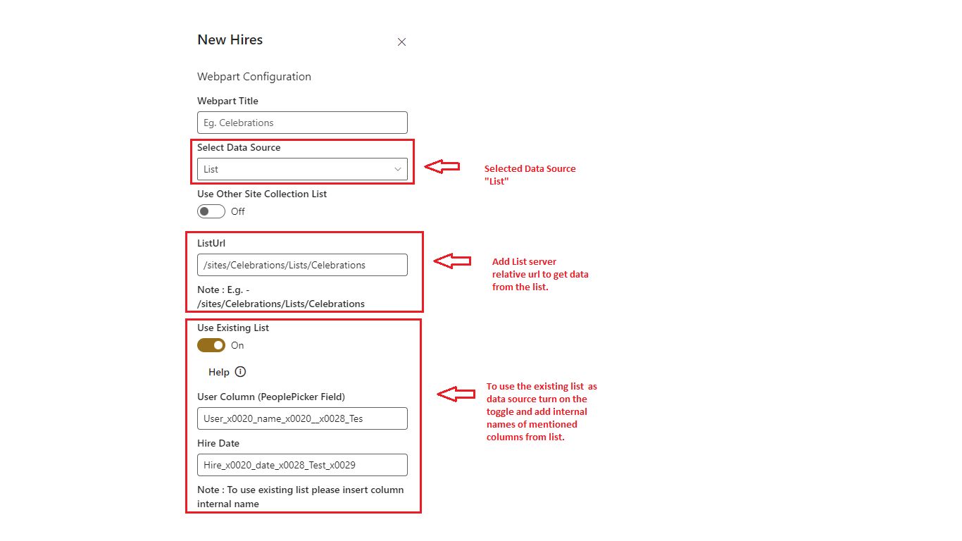Click the "User Column (PeoplePicker Field)" label
Screen dimensions: 962x541
(271, 397)
